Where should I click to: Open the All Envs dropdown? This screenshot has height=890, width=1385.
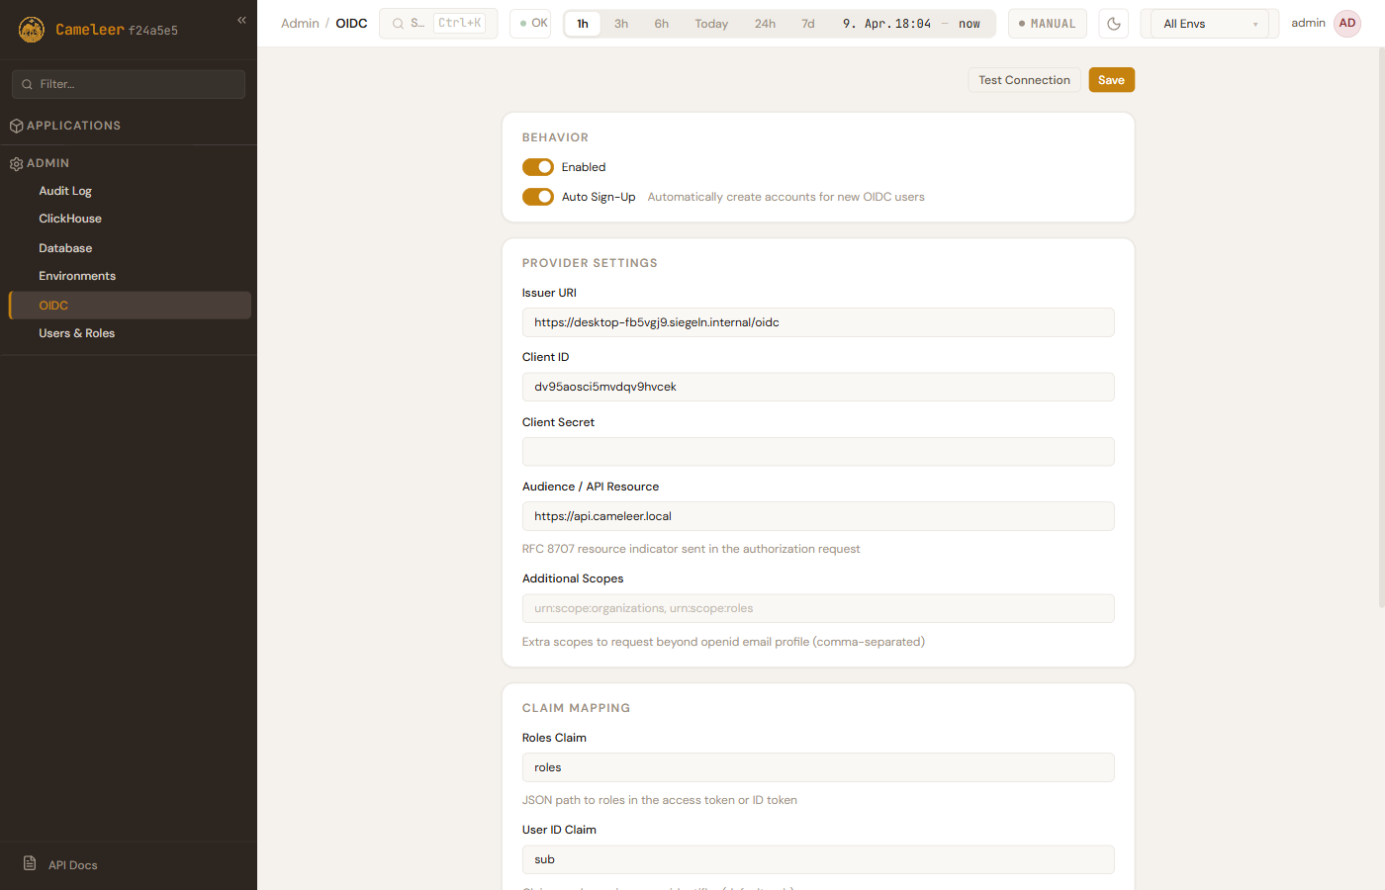click(x=1209, y=24)
